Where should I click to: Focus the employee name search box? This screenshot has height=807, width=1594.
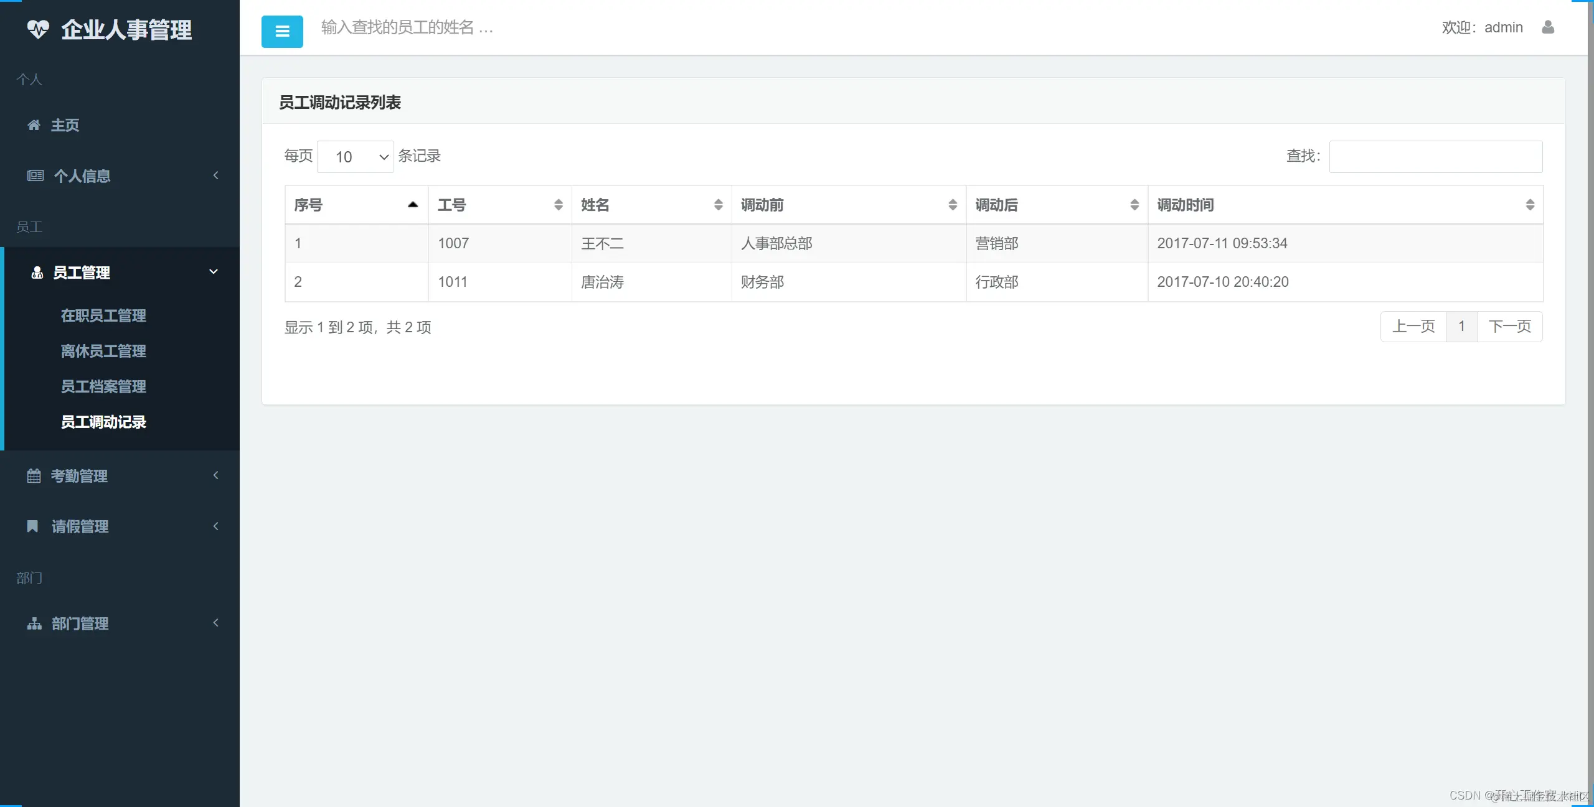[x=407, y=27]
